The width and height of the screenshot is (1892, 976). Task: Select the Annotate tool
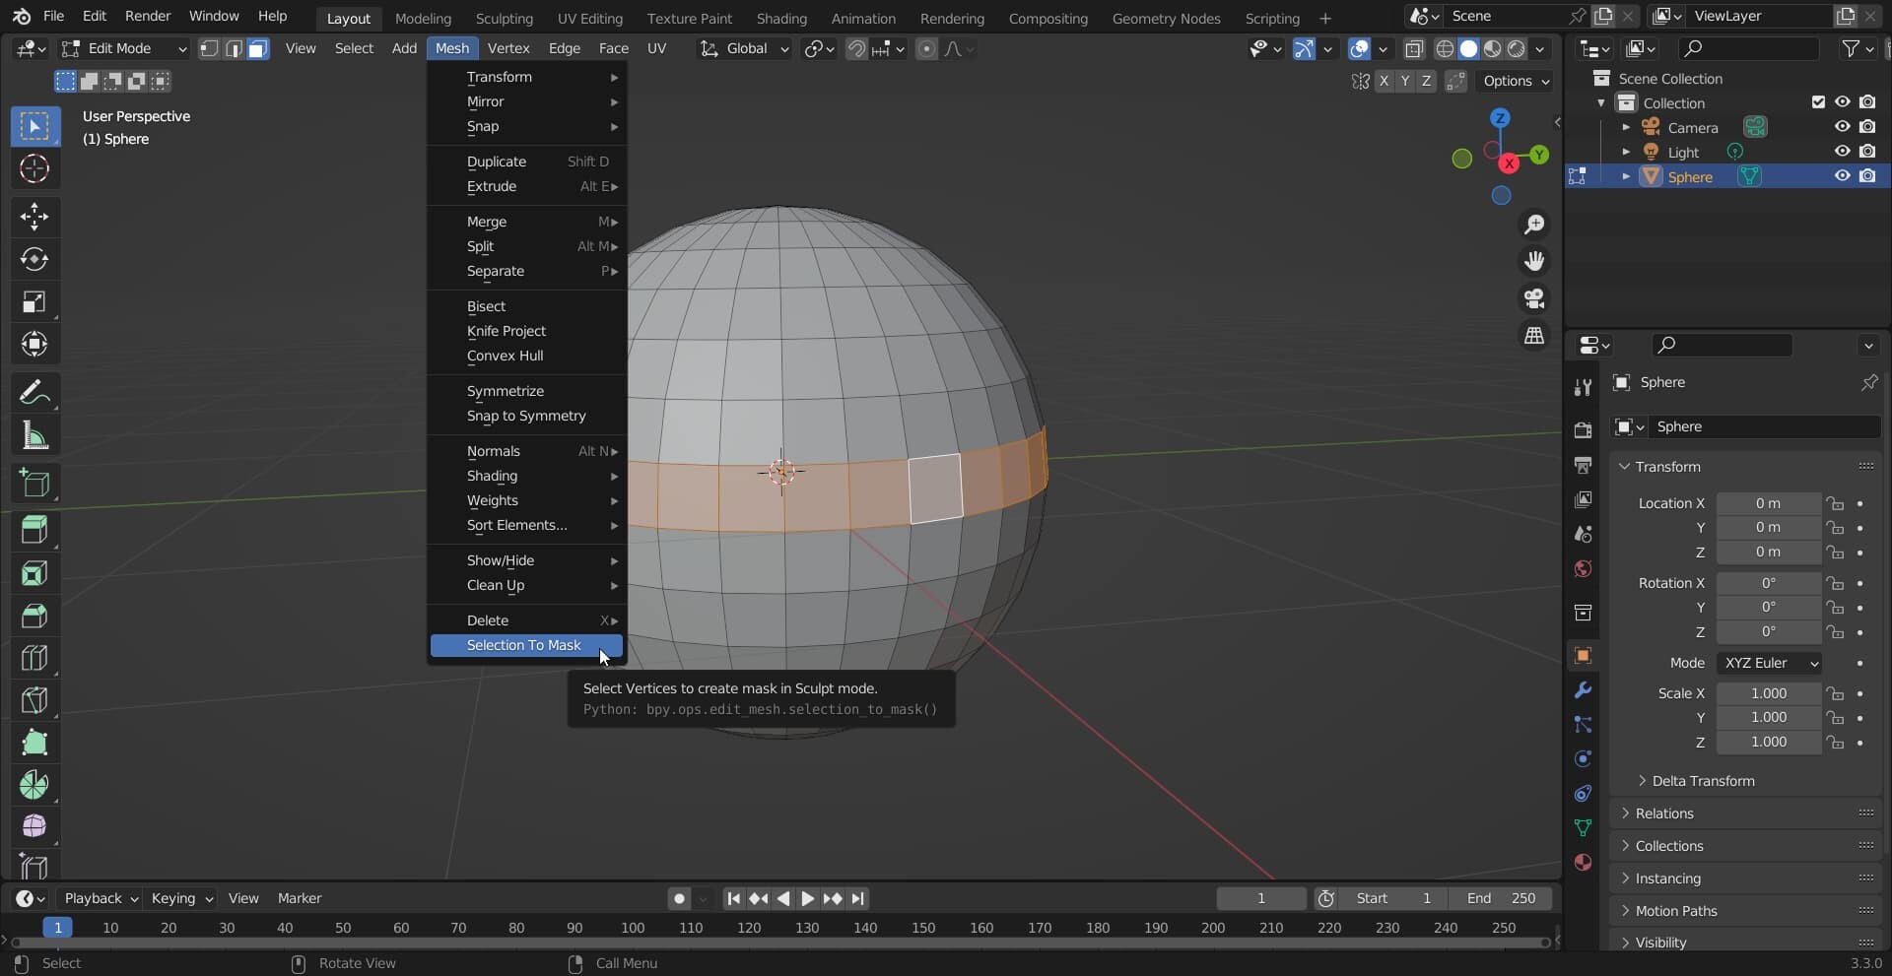(34, 393)
